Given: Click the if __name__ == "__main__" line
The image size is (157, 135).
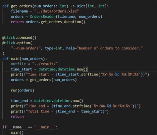Looking at the screenshot, I should (x=30, y=127).
